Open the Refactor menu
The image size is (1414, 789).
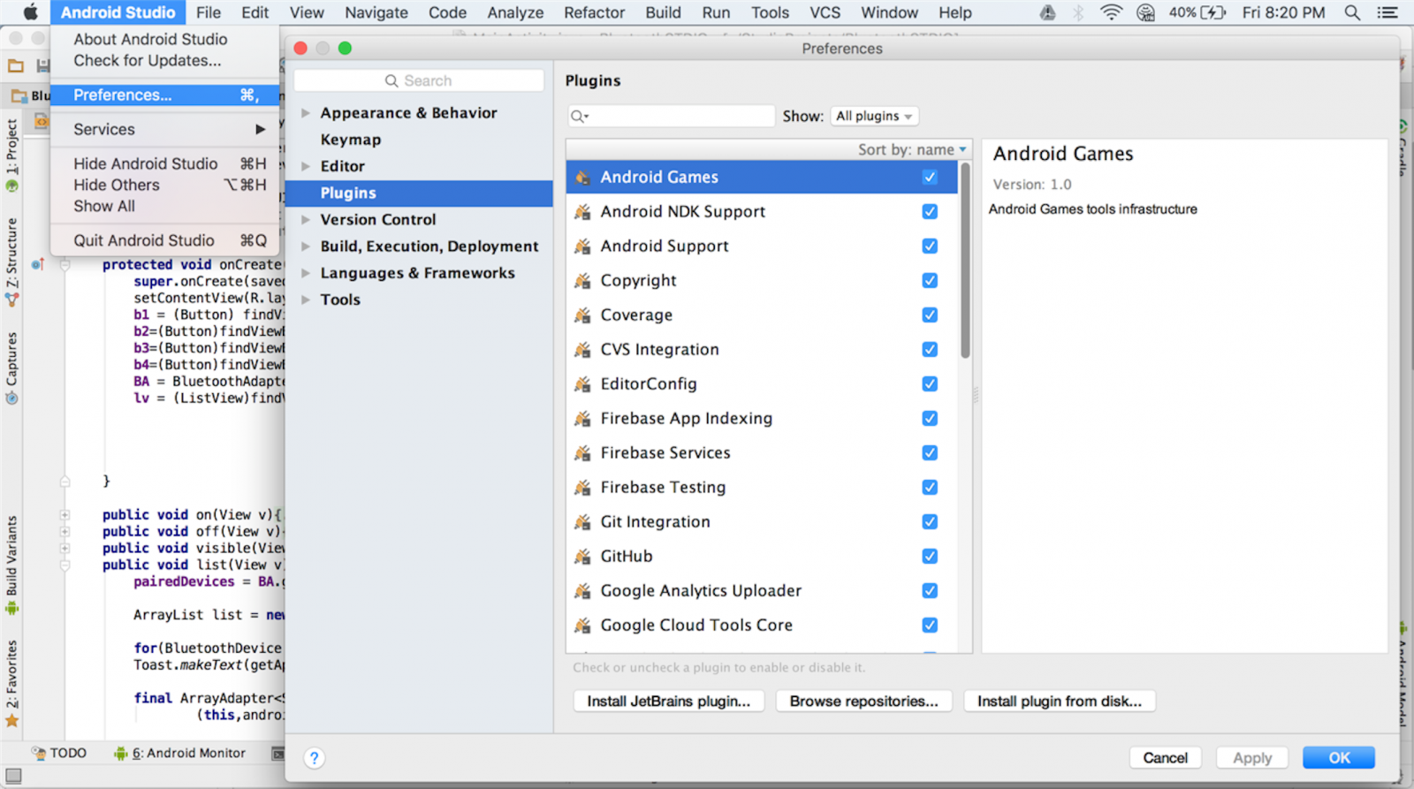point(594,12)
